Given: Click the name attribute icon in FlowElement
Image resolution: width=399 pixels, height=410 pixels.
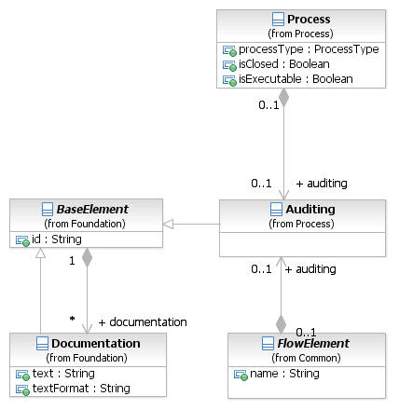Looking at the screenshot, I should [x=241, y=376].
